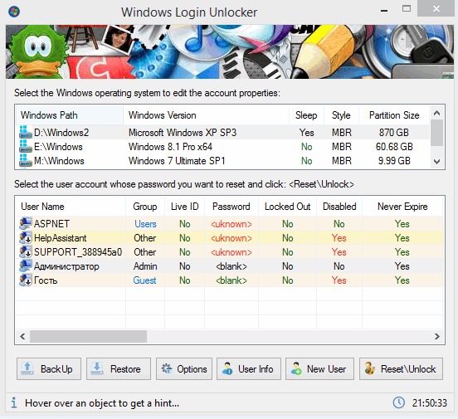The image size is (458, 419).
Task: Click the Users group cell for ASPNET
Action: click(145, 224)
